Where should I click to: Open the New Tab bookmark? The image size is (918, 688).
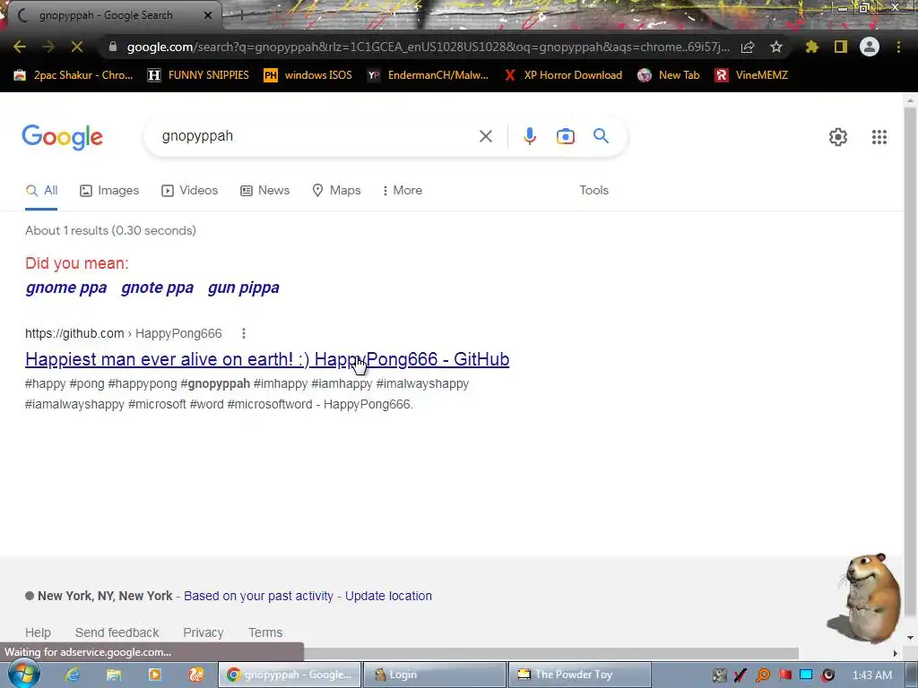pyautogui.click(x=669, y=75)
